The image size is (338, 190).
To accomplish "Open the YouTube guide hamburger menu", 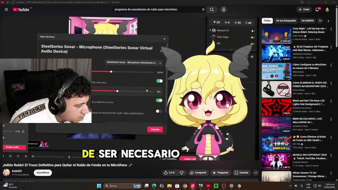I will (6, 9).
